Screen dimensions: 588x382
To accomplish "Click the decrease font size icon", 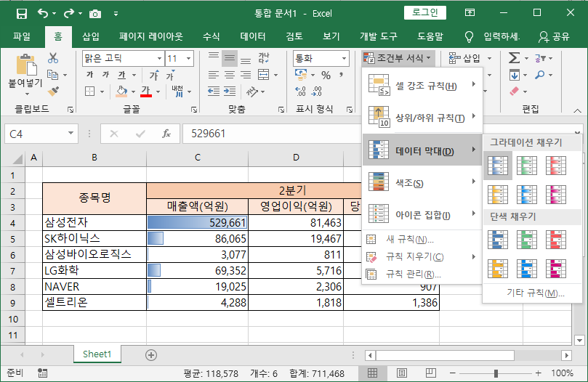I will [x=171, y=75].
